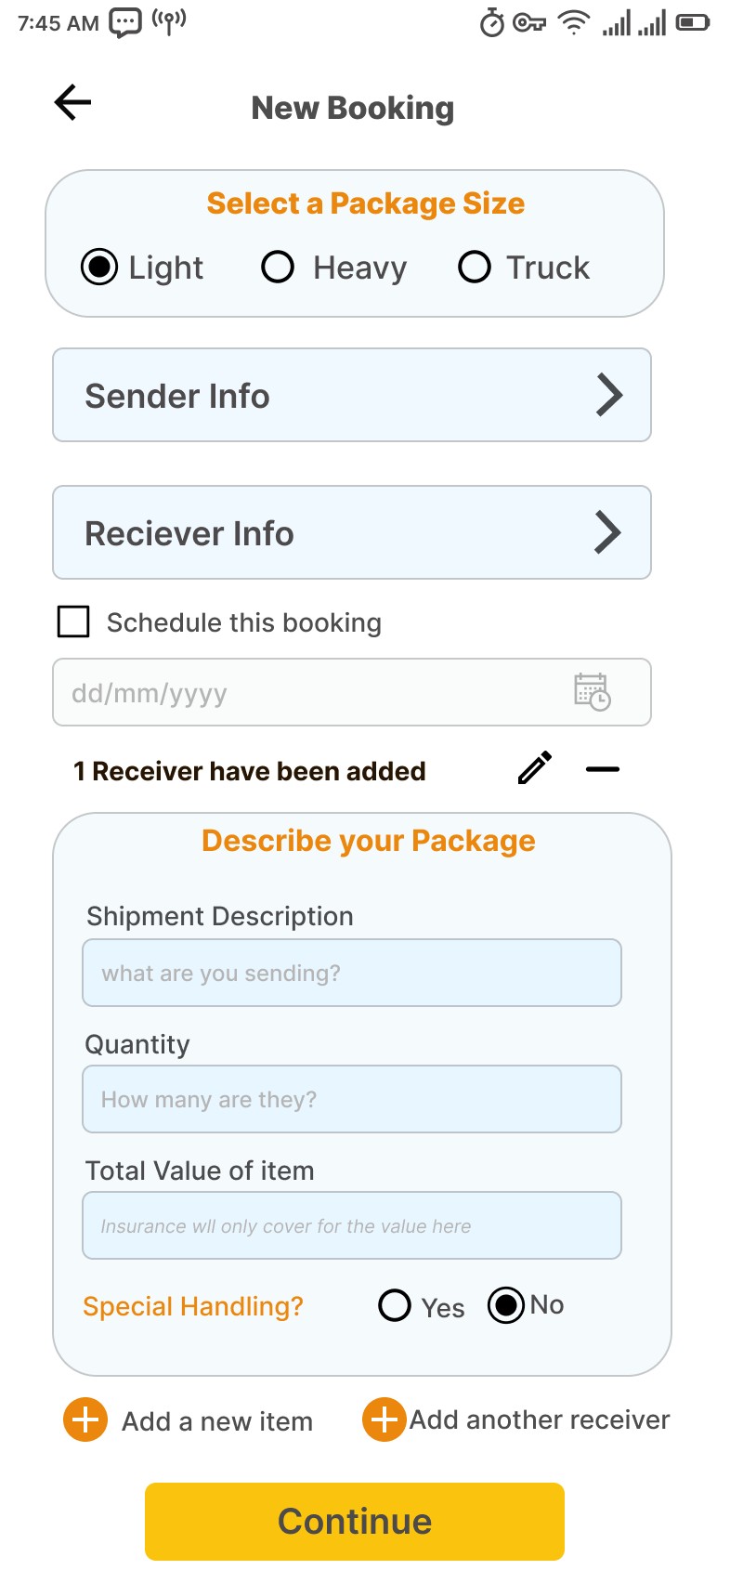Remove the added receiver with minus icon
The height and width of the screenshot is (1583, 730).
tap(603, 769)
